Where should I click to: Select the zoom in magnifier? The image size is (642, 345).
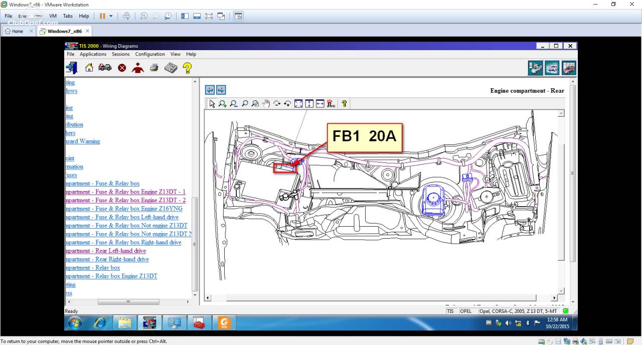point(223,104)
